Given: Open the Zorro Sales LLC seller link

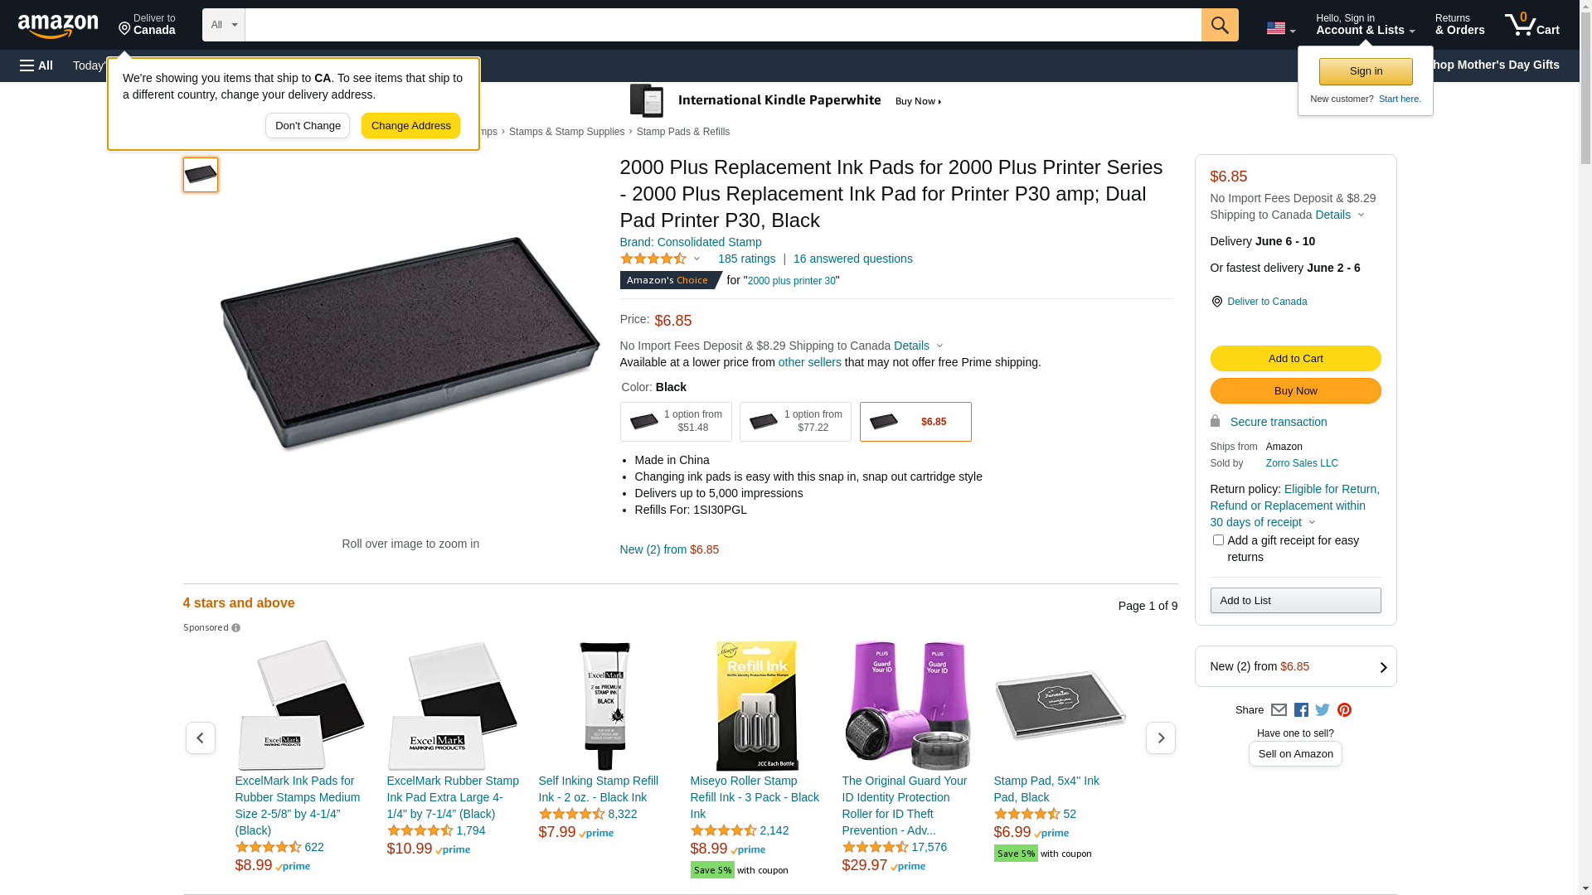Looking at the screenshot, I should [x=1302, y=463].
